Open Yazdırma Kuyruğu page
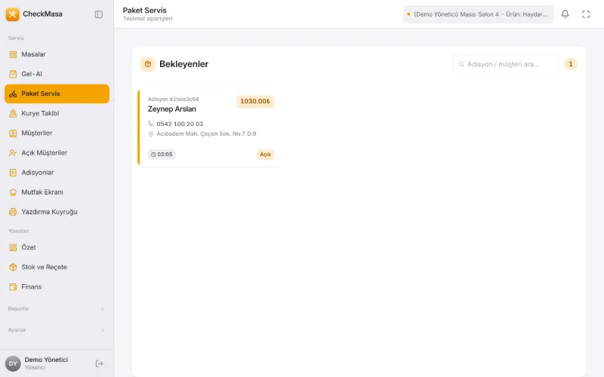Viewport: 604px width, 377px height. [57, 212]
